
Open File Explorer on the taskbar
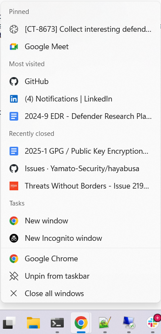(x=33, y=323)
